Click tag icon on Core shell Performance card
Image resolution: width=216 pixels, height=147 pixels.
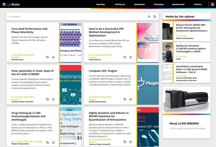pyautogui.click(x=48, y=57)
